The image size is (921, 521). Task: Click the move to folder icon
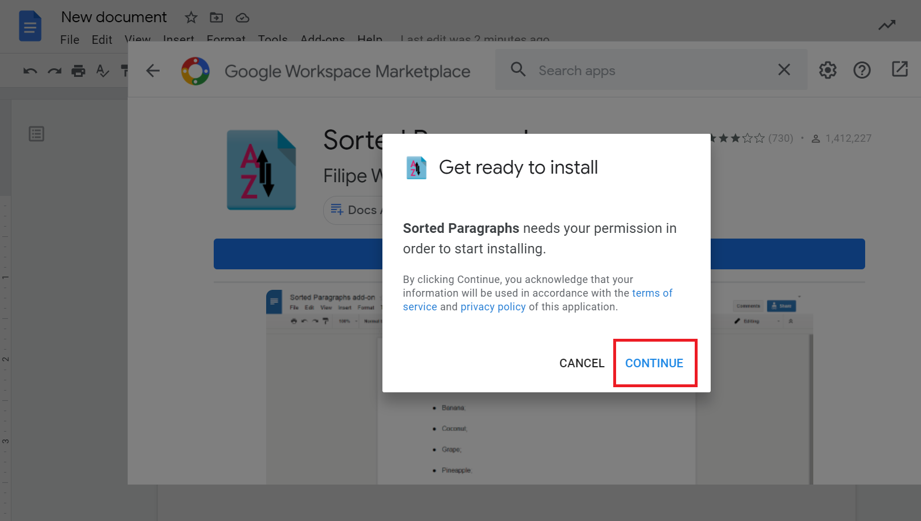pyautogui.click(x=217, y=18)
